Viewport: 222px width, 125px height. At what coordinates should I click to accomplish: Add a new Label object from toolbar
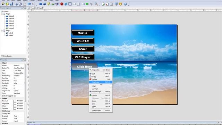pos(45,4)
